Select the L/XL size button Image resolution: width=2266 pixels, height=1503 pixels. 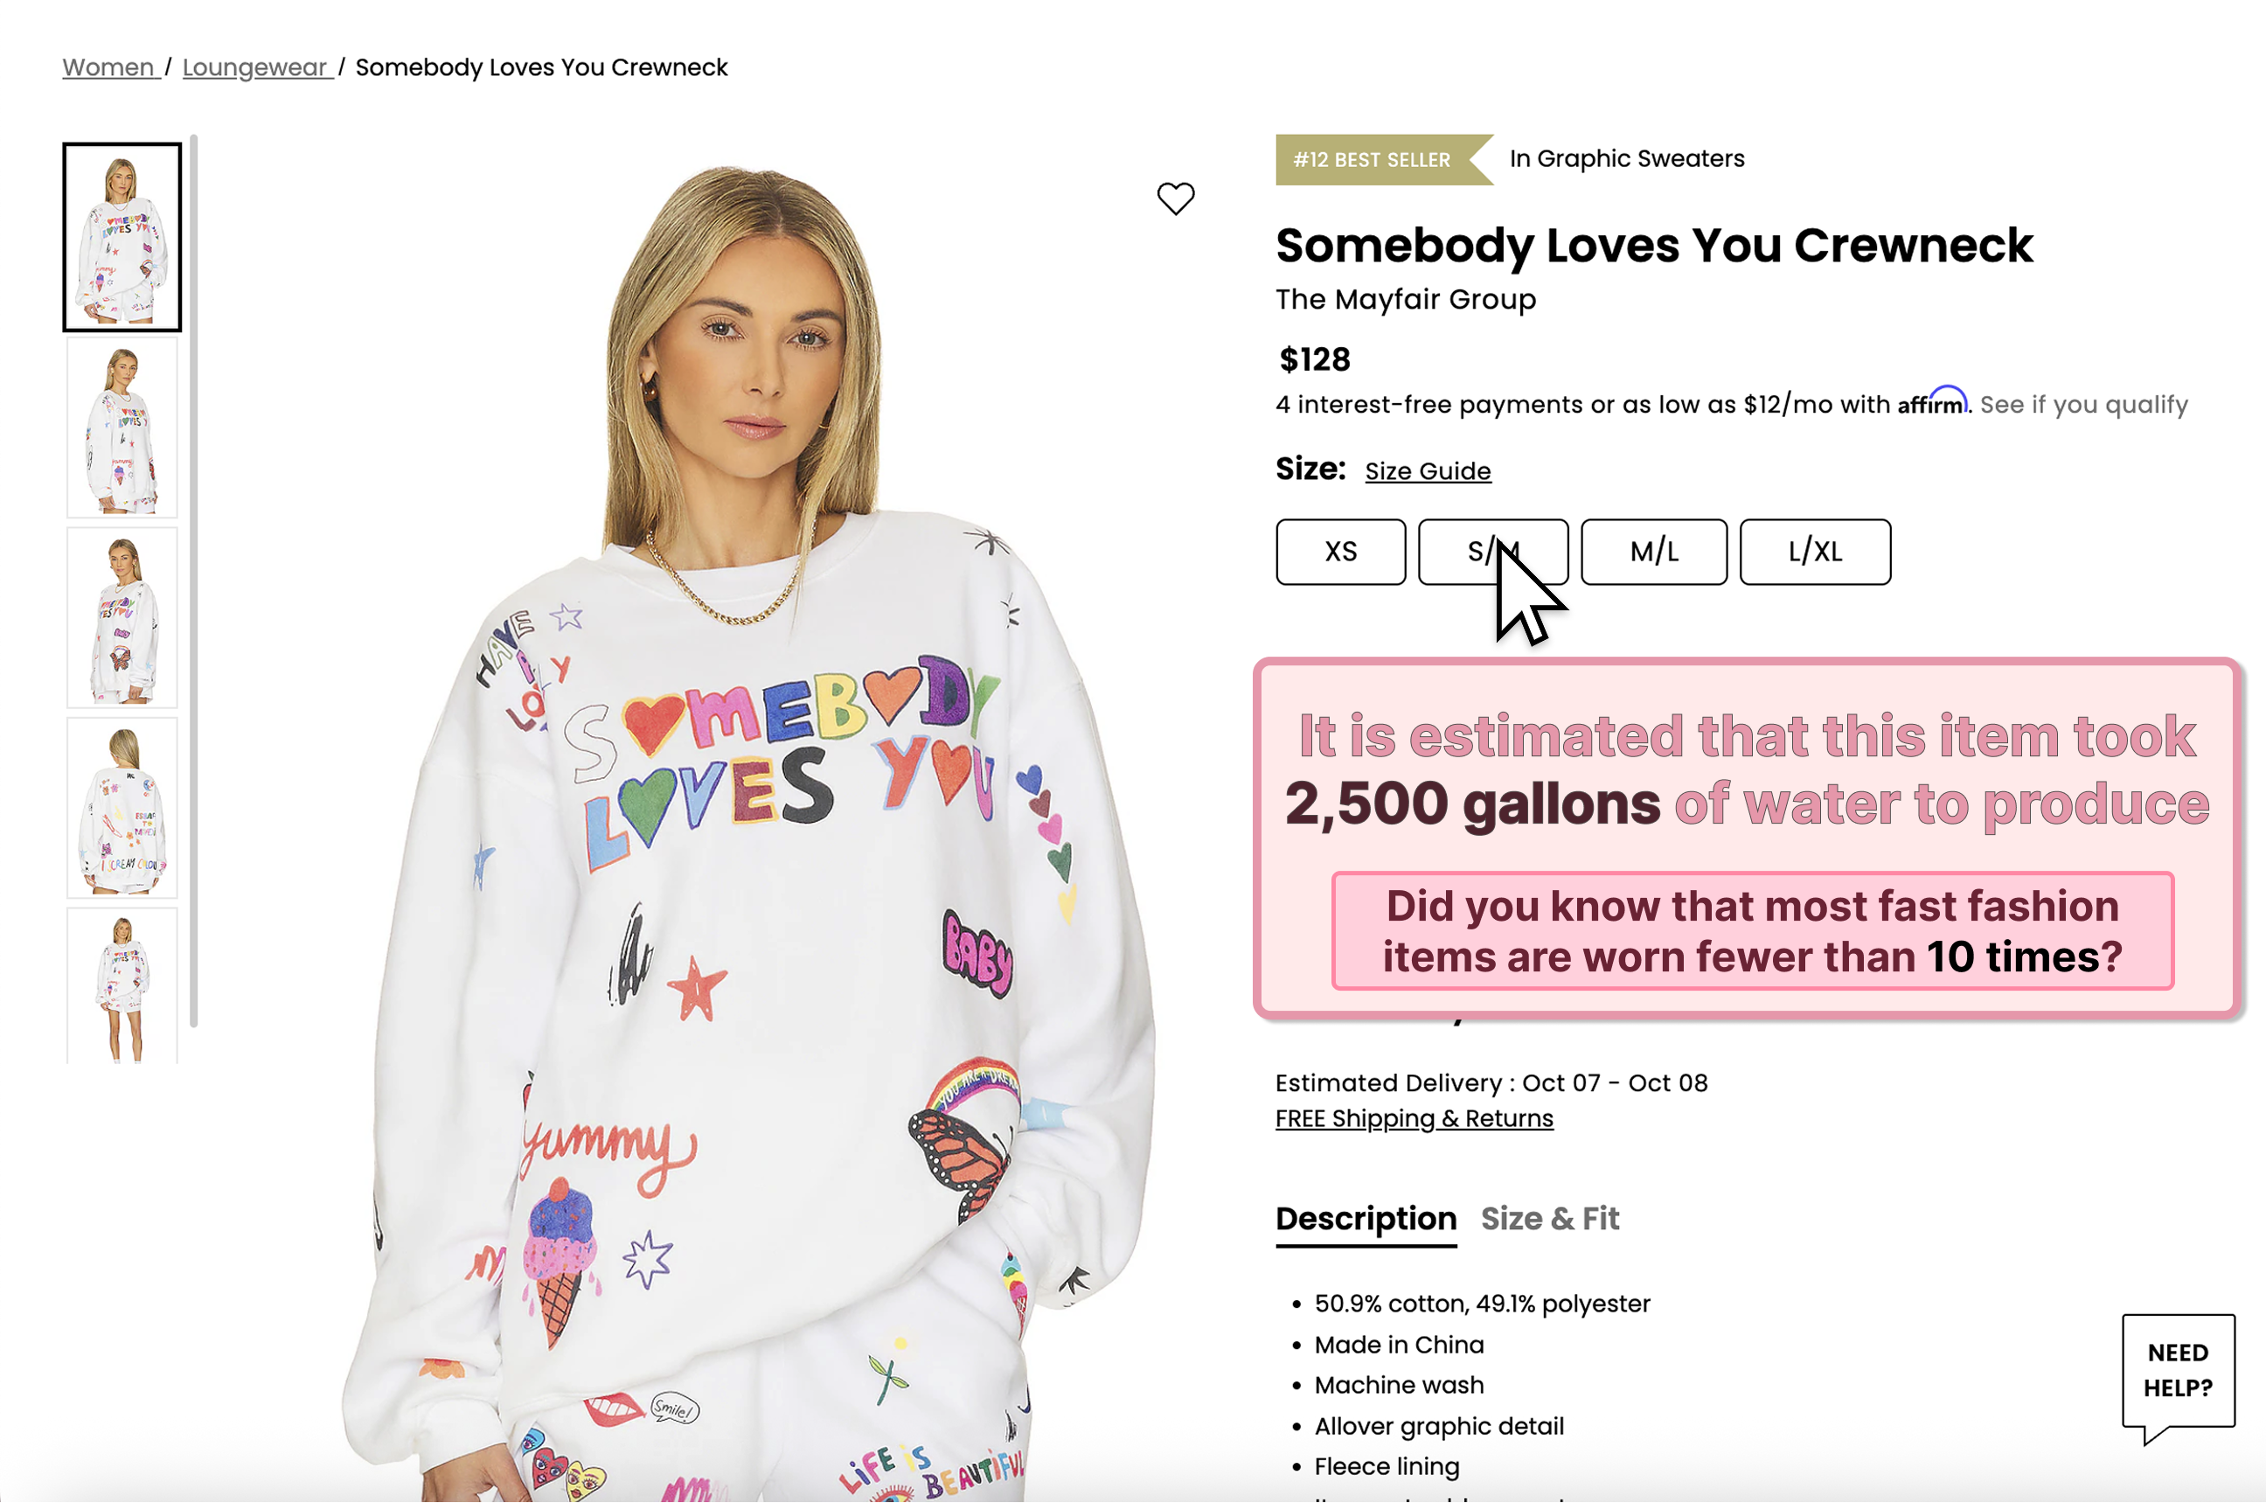point(1815,552)
